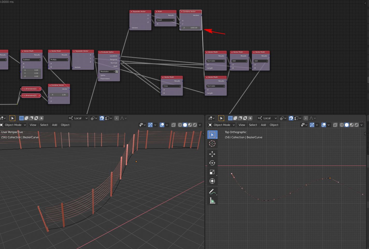Open Object menu in right viewport

pos(274,125)
